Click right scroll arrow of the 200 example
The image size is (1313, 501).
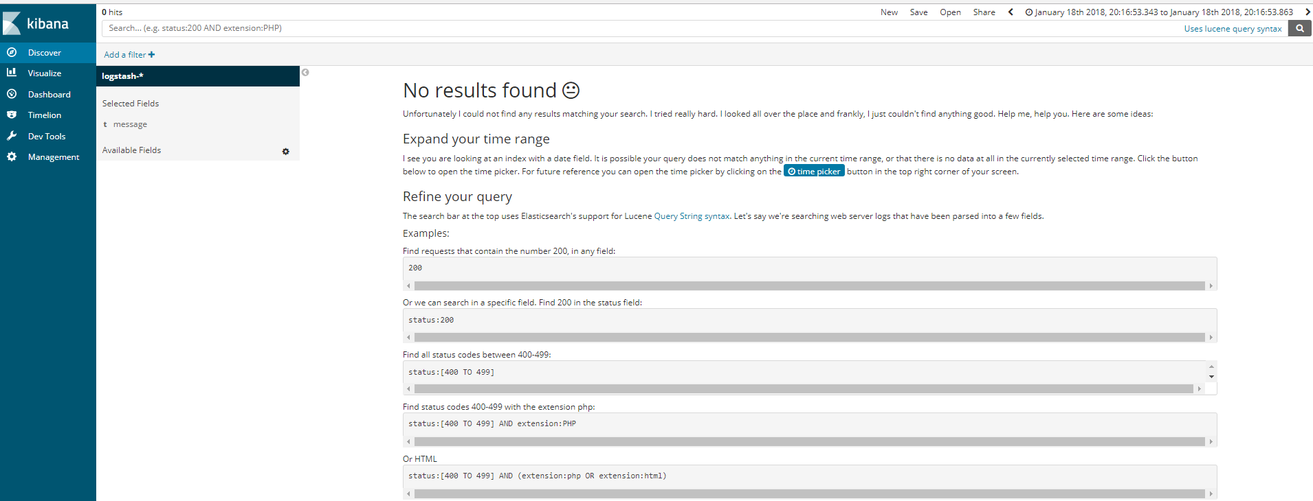(x=1211, y=286)
